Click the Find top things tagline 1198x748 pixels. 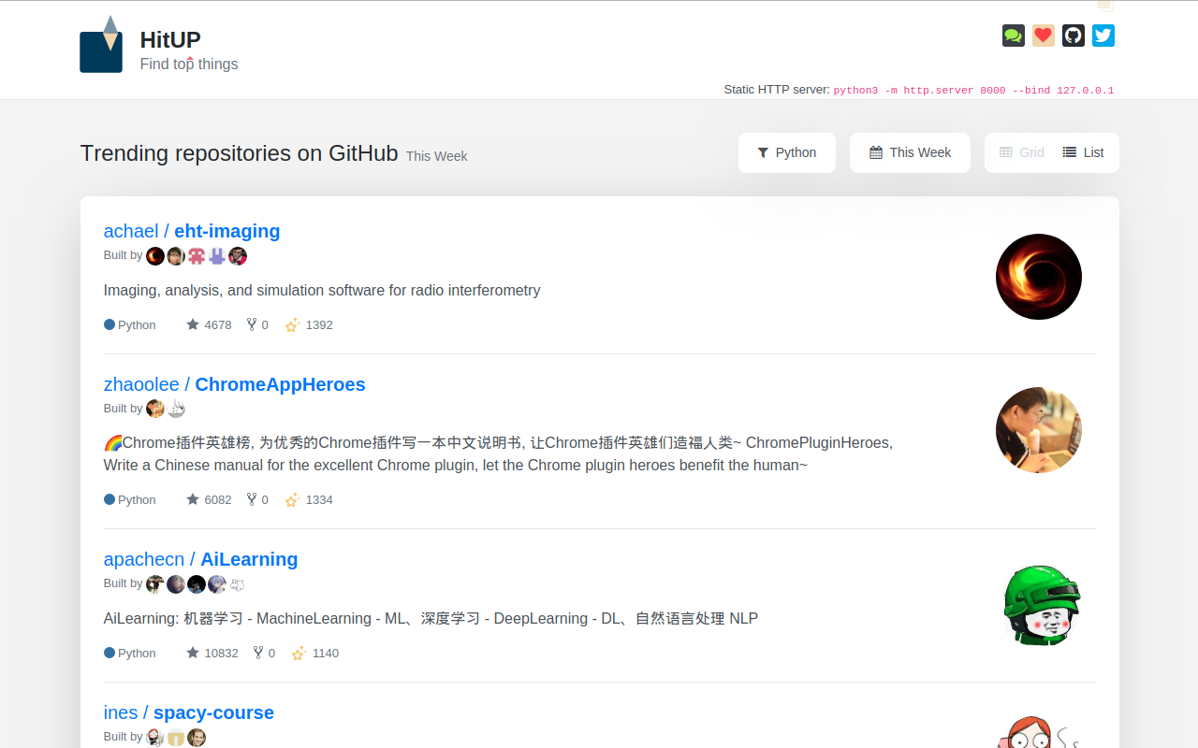point(189,64)
